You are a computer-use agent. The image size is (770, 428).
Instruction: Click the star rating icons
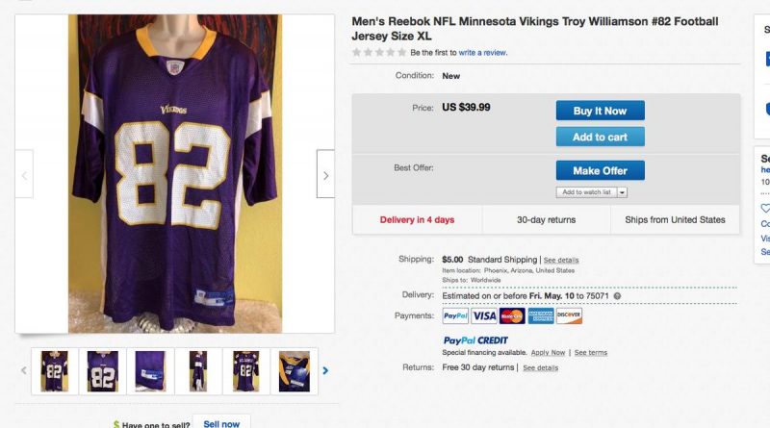pos(379,52)
